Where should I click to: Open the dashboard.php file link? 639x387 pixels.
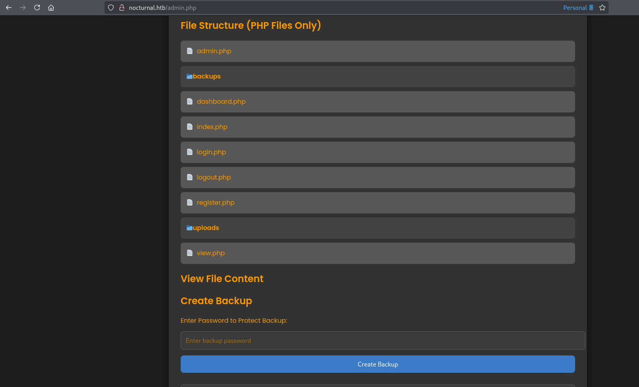coord(221,101)
